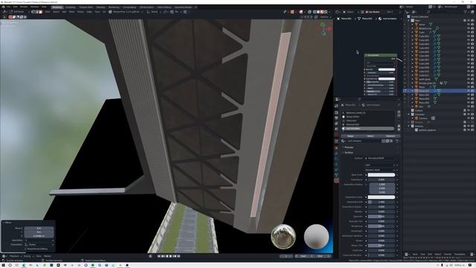
Task: Click the Deselect material button
Action: 390,136
